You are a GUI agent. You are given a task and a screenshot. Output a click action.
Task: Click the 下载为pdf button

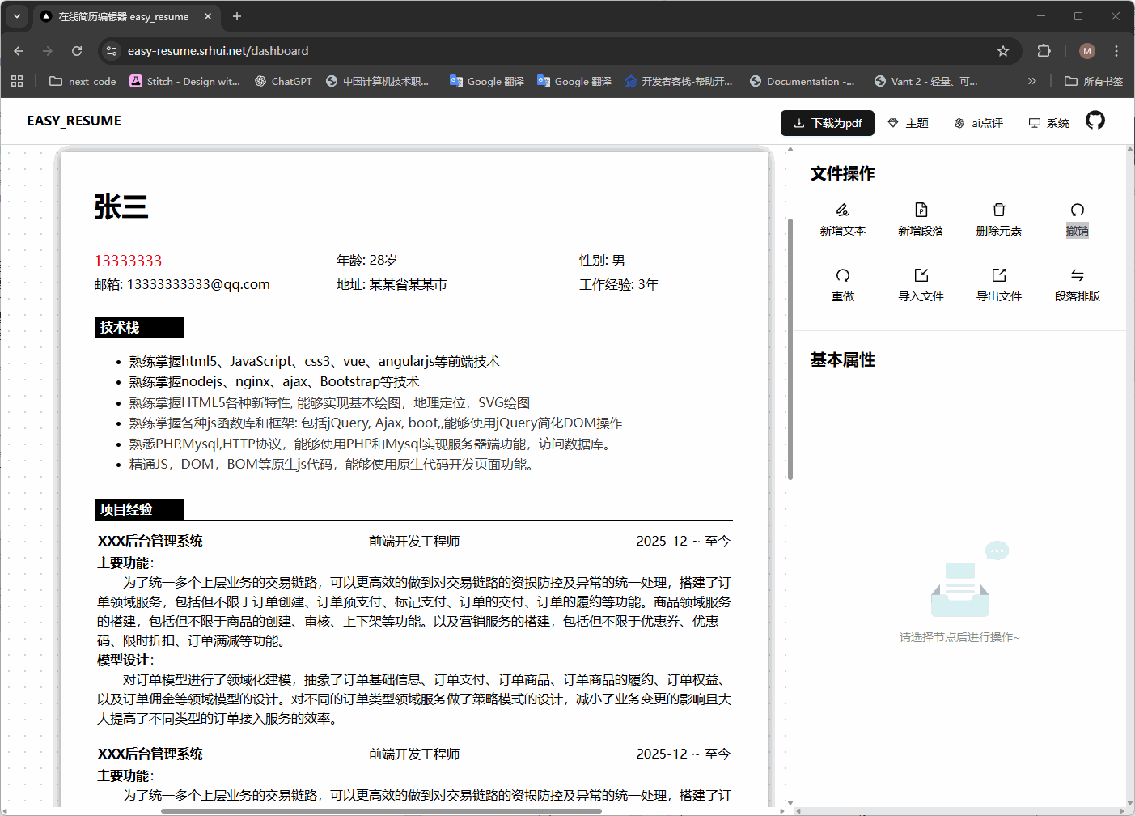pyautogui.click(x=827, y=123)
